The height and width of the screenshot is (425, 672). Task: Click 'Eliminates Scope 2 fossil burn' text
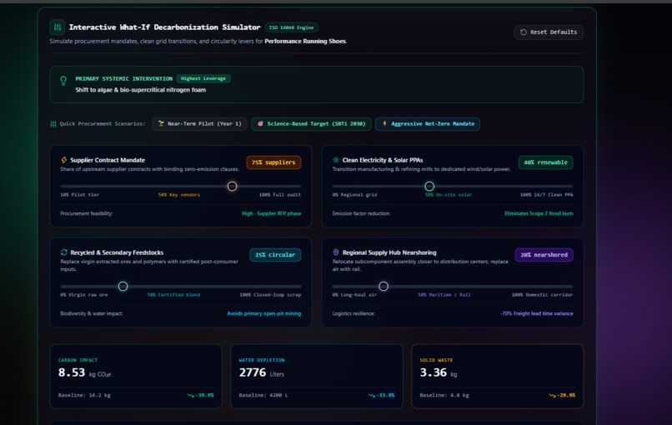pyautogui.click(x=539, y=213)
